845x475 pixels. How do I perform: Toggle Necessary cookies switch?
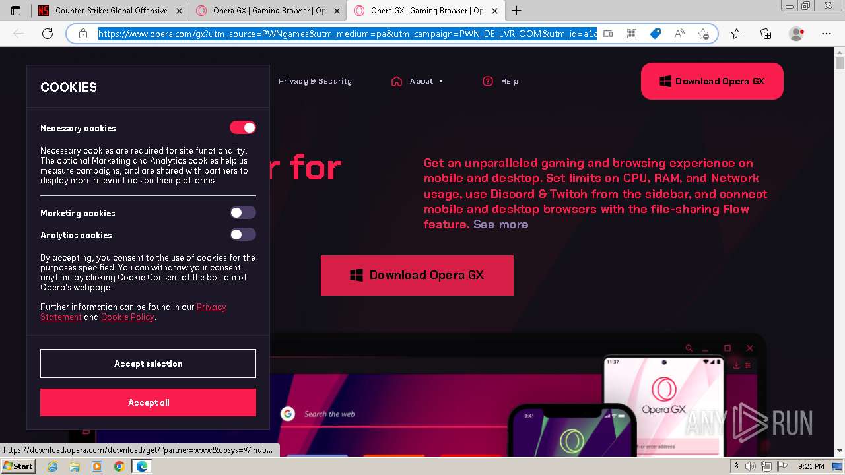pos(243,127)
